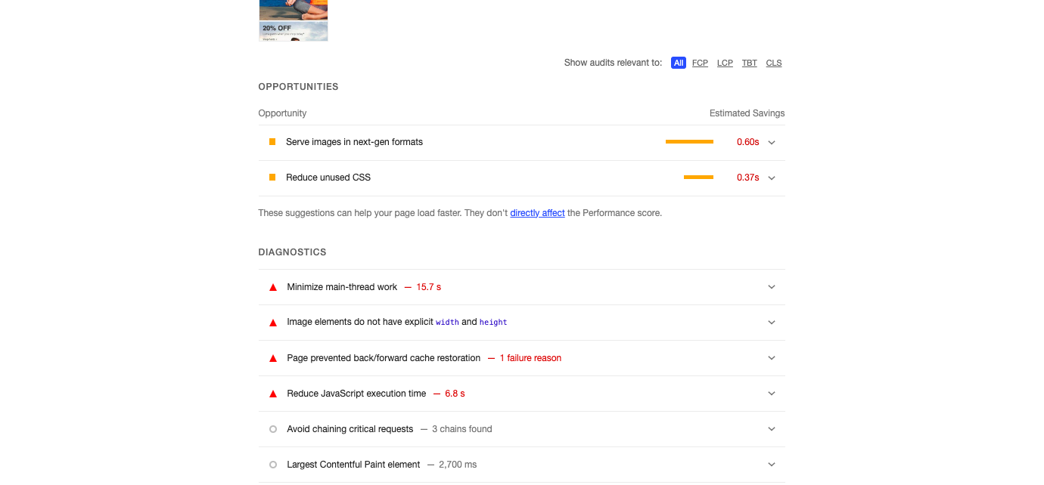Click red triangle beside Image elements audit

click(273, 323)
